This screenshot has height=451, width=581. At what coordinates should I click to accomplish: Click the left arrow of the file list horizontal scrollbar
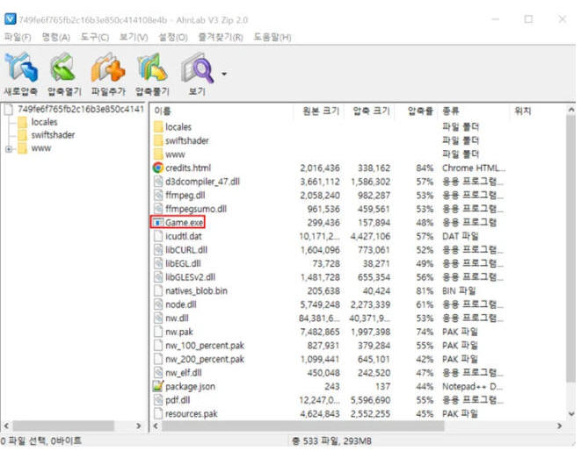[156, 426]
